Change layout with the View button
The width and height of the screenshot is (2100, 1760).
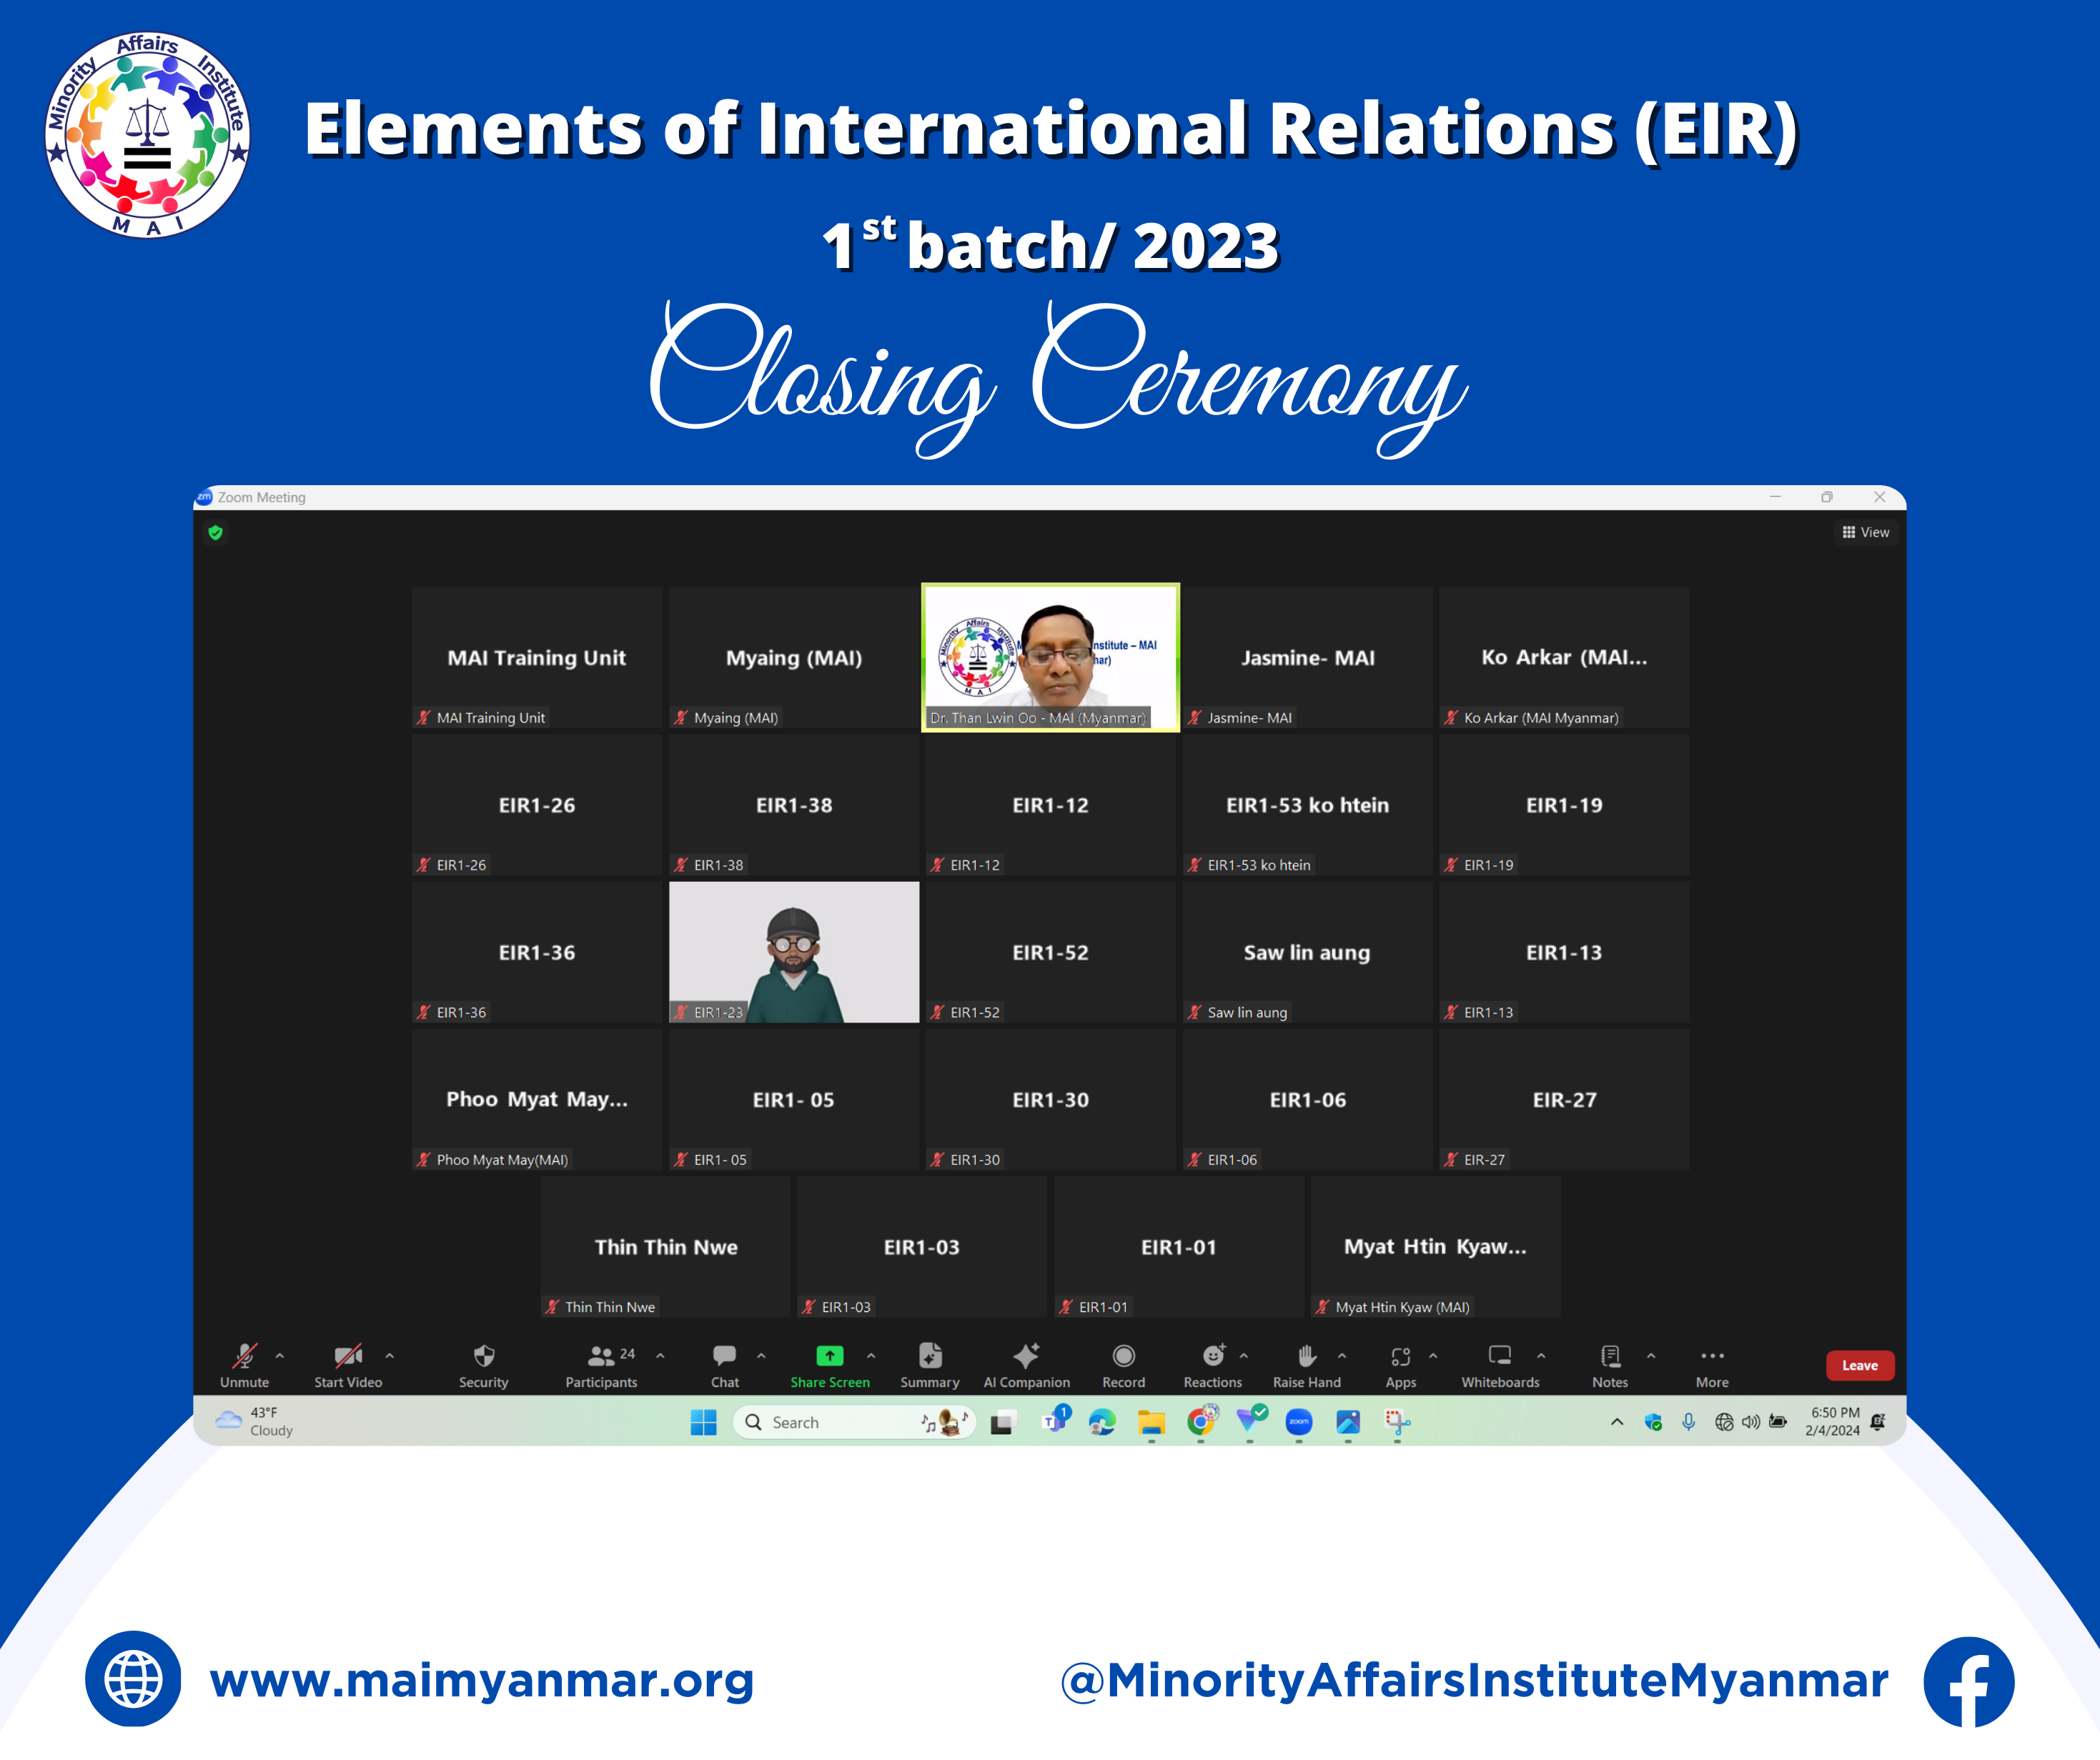(x=1866, y=532)
